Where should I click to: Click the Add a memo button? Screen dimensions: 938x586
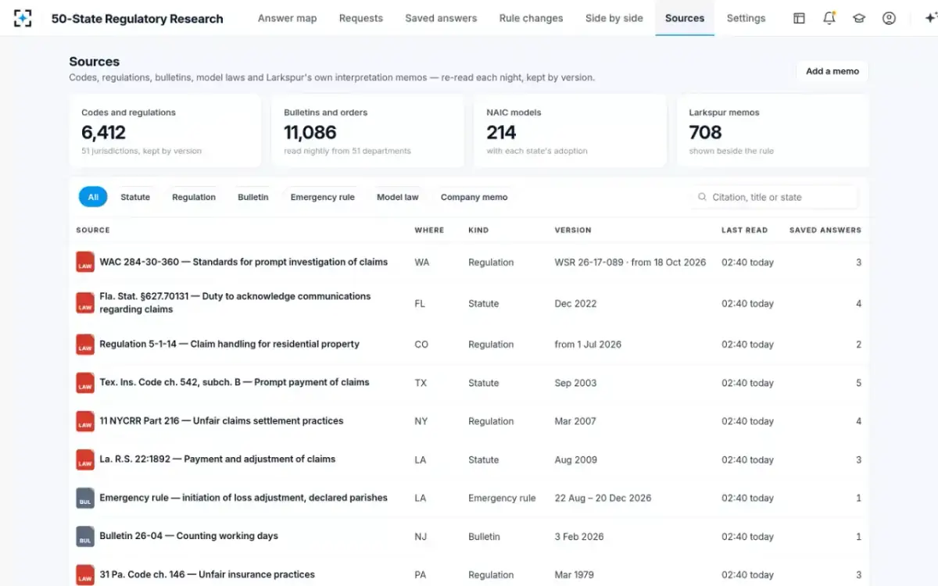832,71
